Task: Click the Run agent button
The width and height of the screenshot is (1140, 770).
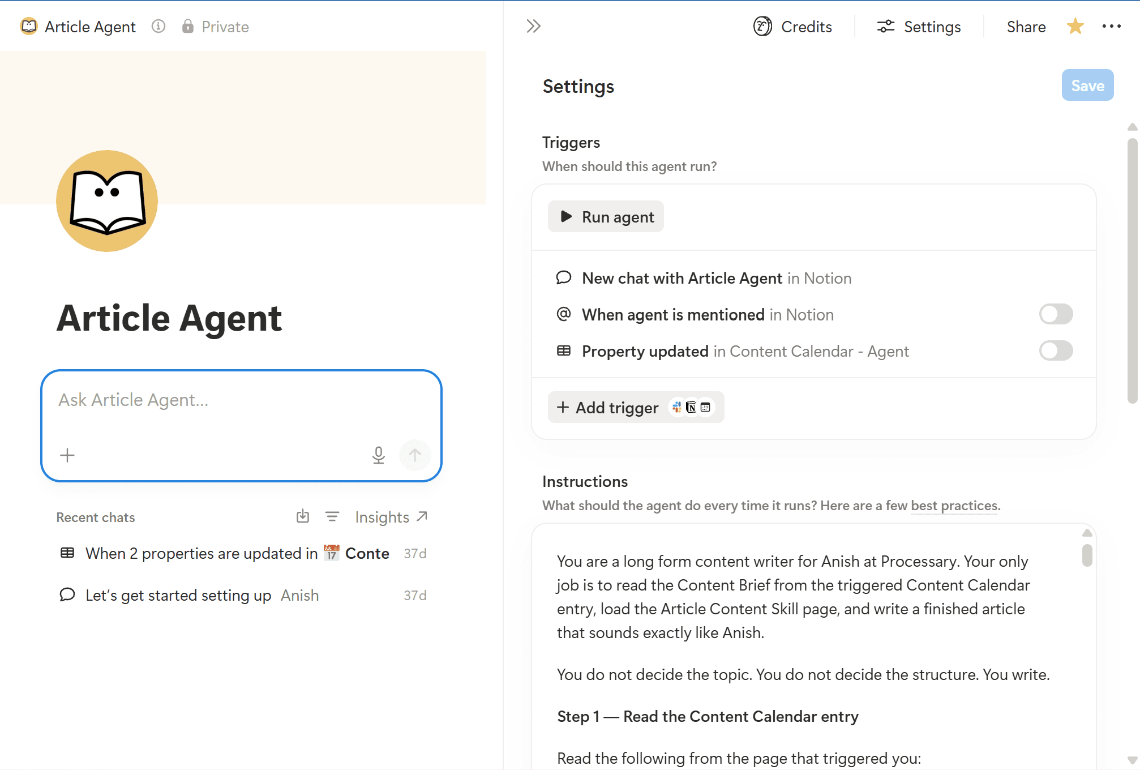Action: tap(606, 217)
